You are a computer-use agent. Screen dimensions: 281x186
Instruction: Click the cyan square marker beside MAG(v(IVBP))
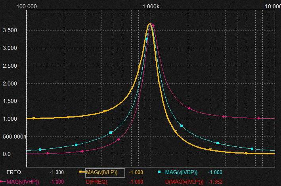tap(160, 173)
